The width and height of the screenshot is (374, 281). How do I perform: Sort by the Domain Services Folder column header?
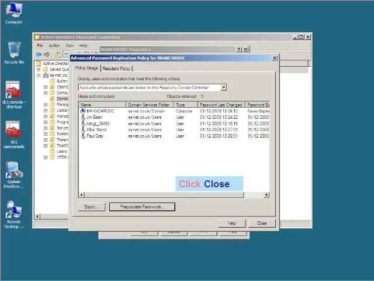point(150,105)
